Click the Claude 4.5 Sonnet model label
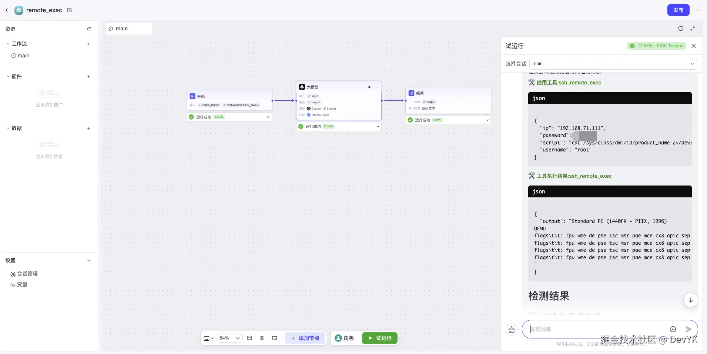This screenshot has height=354, width=707. coord(324,109)
